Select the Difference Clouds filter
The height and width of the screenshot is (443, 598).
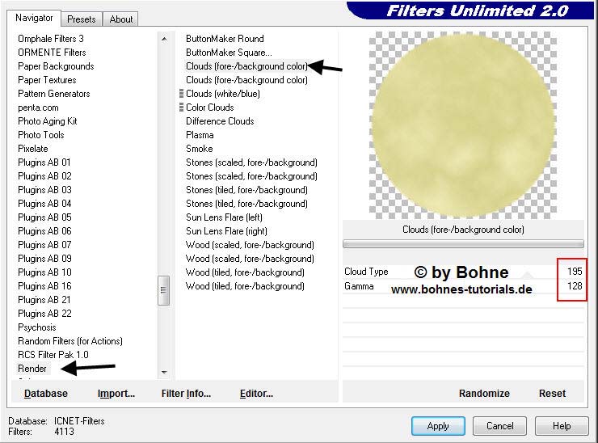[220, 121]
